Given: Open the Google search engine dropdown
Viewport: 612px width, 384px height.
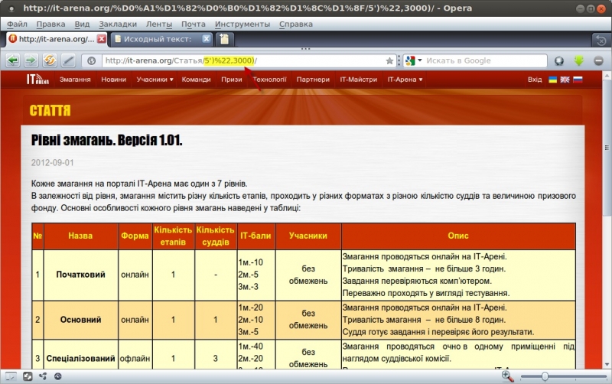Looking at the screenshot, I should (x=420, y=60).
